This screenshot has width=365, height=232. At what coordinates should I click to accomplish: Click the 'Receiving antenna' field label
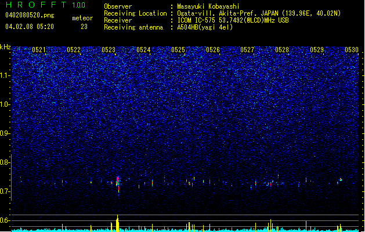click(x=133, y=27)
